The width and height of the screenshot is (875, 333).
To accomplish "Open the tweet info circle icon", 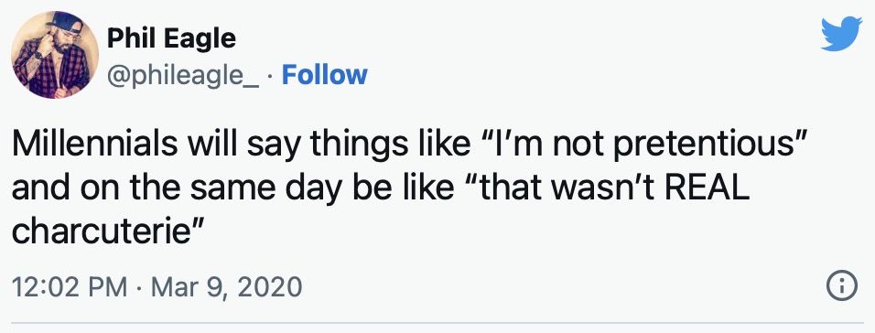I will click(x=841, y=286).
